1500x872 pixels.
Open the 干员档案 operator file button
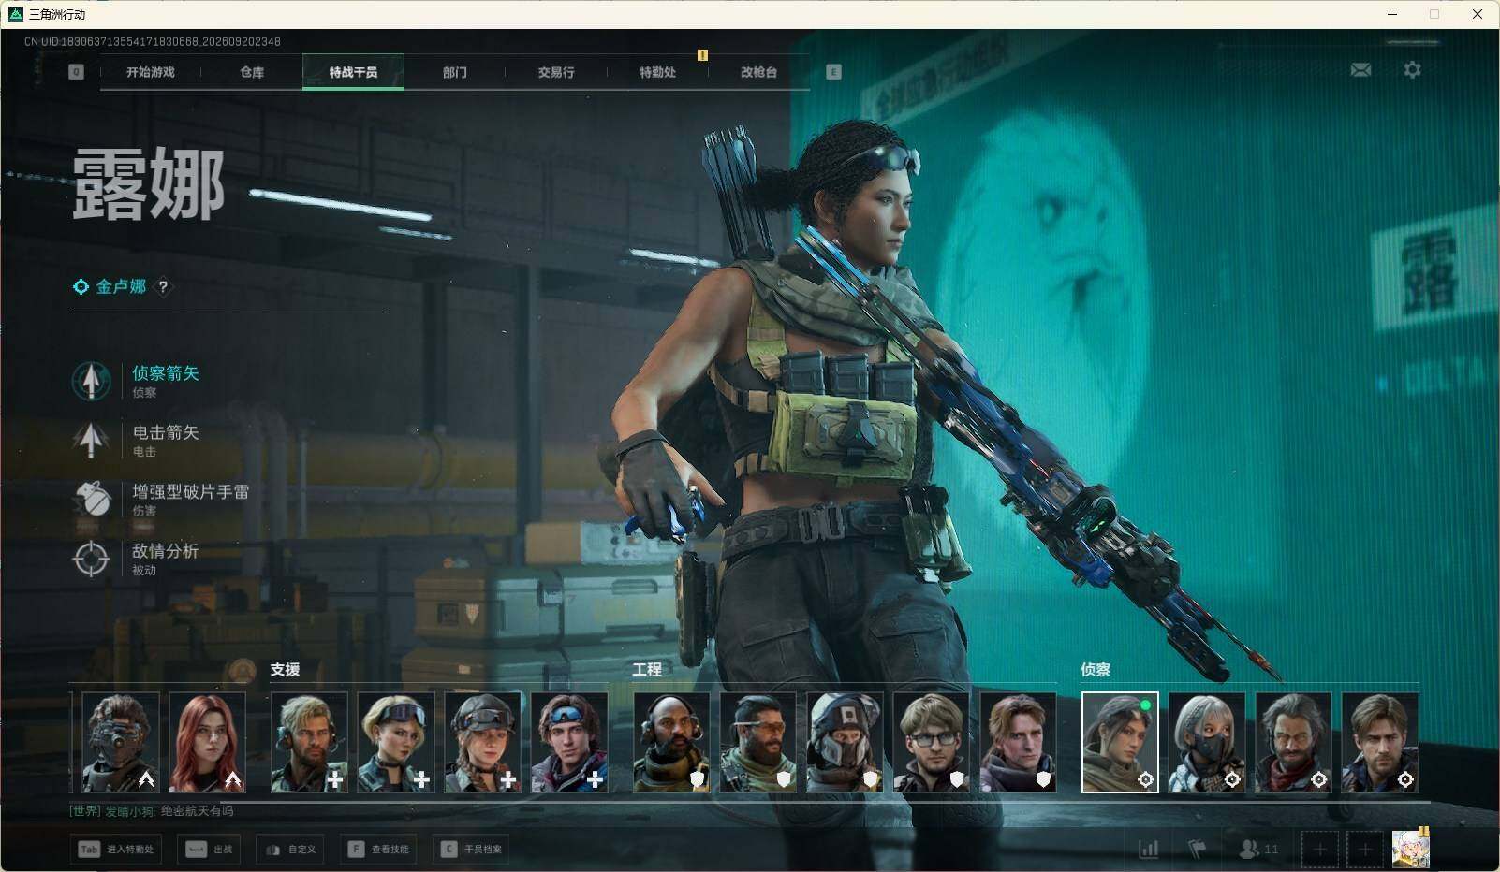[x=471, y=850]
